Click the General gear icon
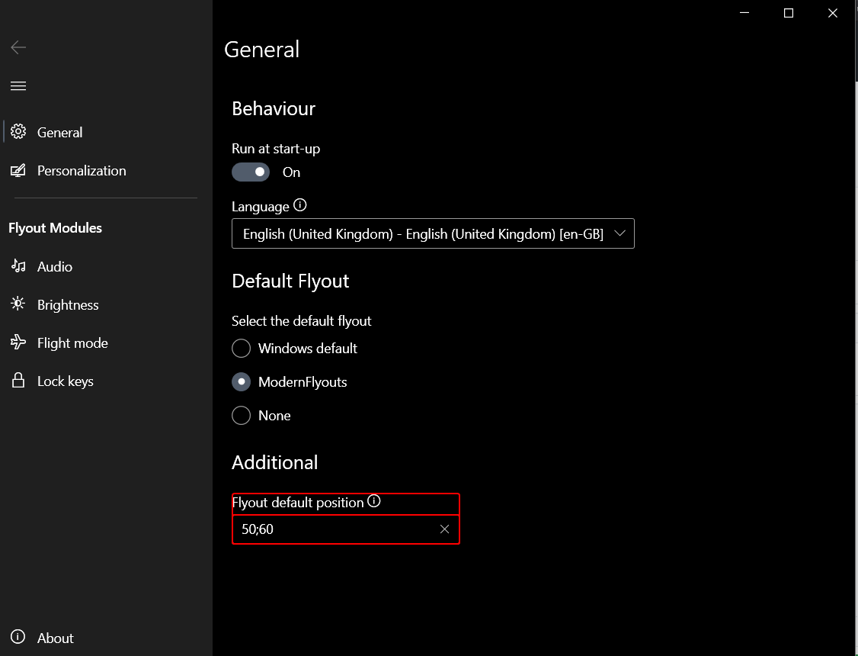The image size is (858, 656). 18,131
